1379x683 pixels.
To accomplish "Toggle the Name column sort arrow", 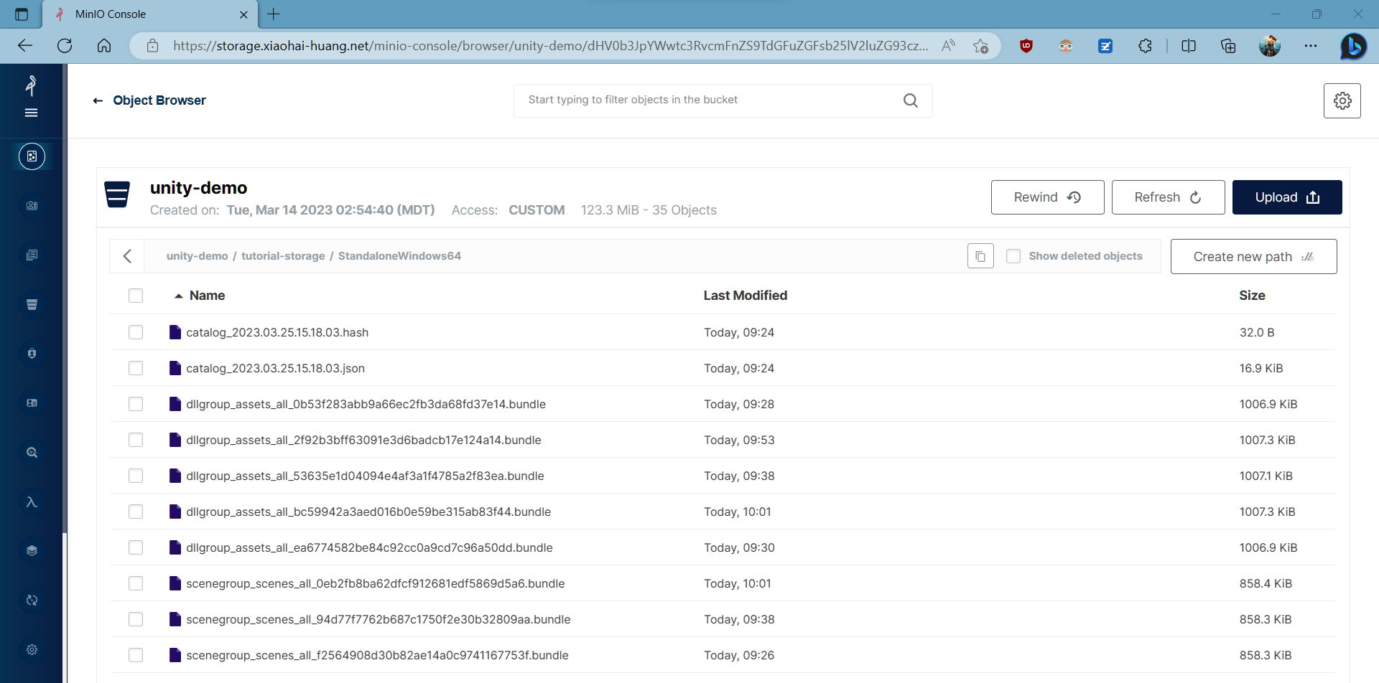I will [178, 296].
